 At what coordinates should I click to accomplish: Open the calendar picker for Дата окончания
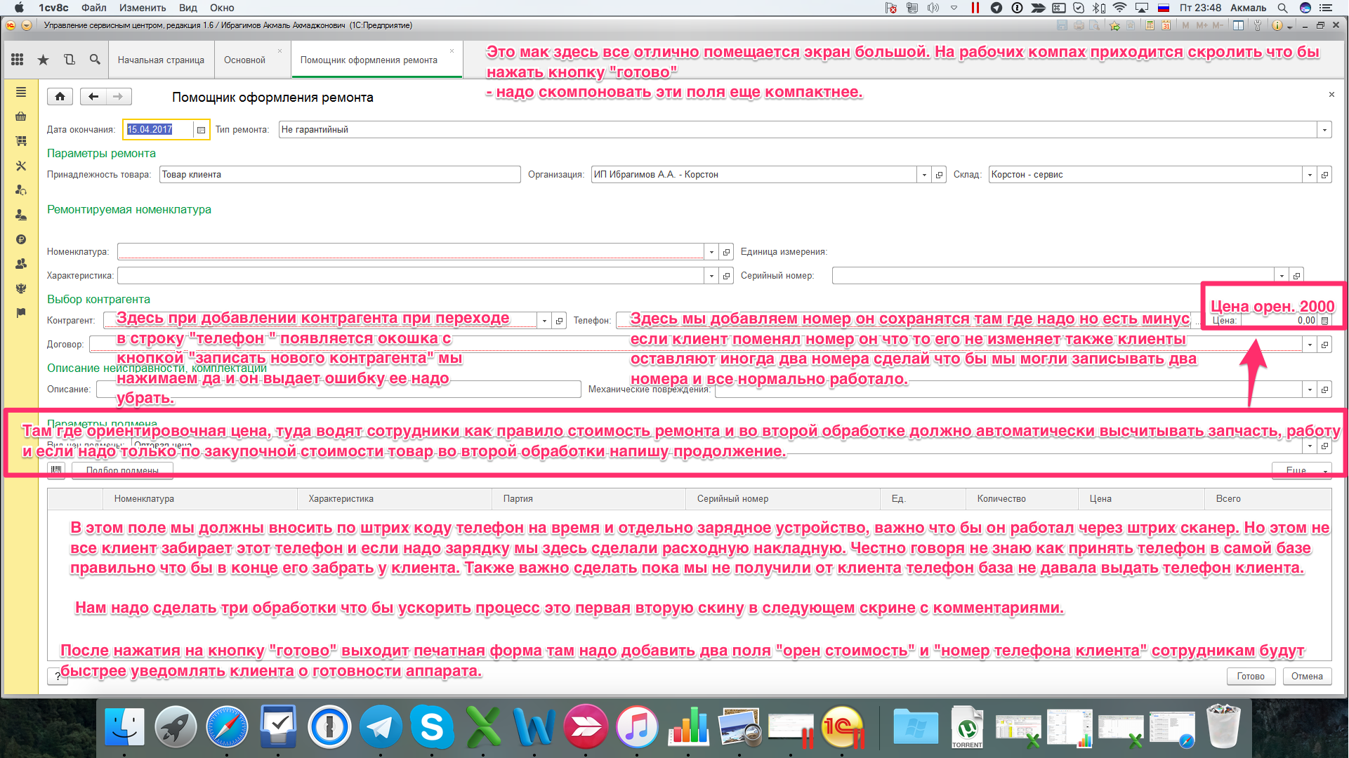point(201,130)
